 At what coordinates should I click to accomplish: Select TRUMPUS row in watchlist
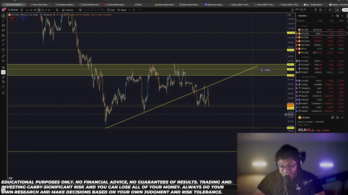click(x=321, y=88)
